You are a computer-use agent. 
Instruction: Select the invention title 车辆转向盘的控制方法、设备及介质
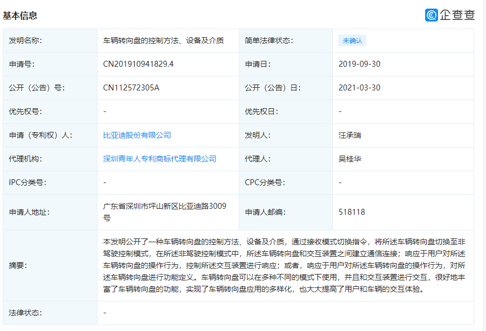[x=163, y=40]
